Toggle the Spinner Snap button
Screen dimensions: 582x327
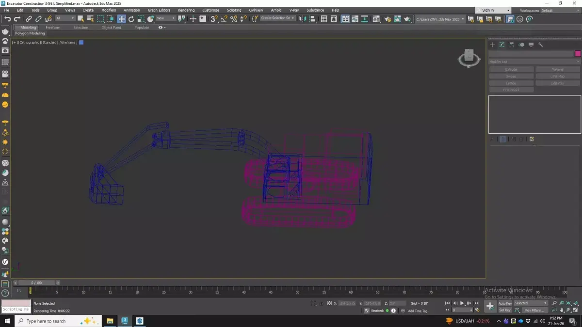[243, 19]
